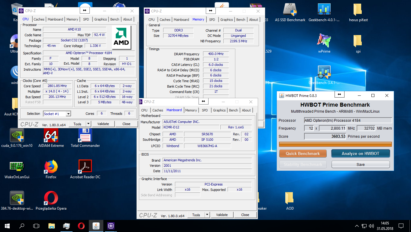
Task: Switch to the Java HWBOT taskbar icon
Action: pos(96,226)
